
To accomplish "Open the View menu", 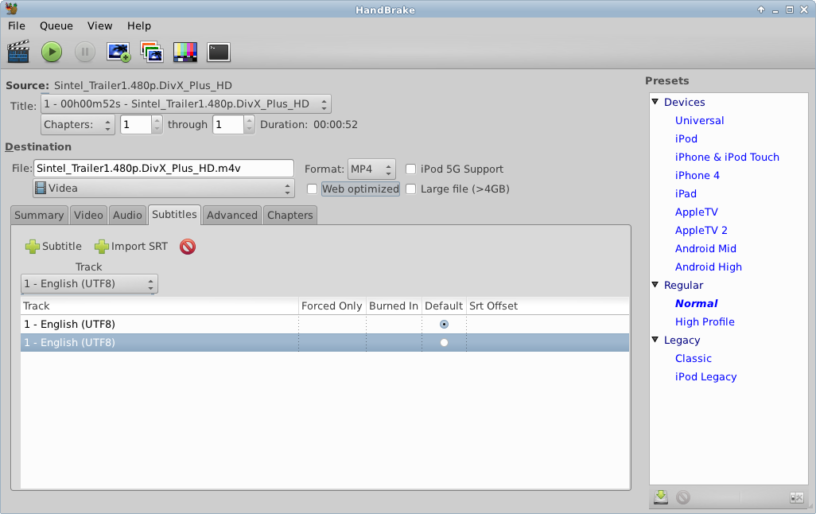I will [x=99, y=25].
